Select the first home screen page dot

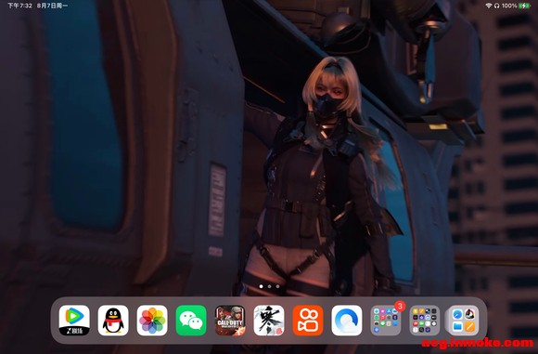click(261, 286)
